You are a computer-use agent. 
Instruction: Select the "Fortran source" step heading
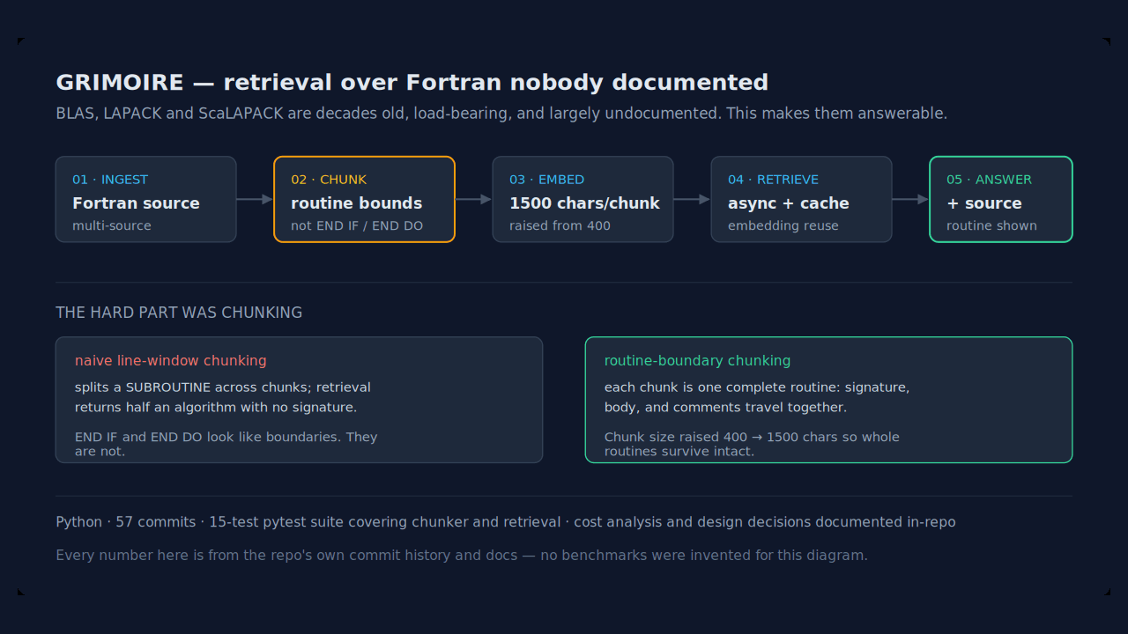click(136, 203)
